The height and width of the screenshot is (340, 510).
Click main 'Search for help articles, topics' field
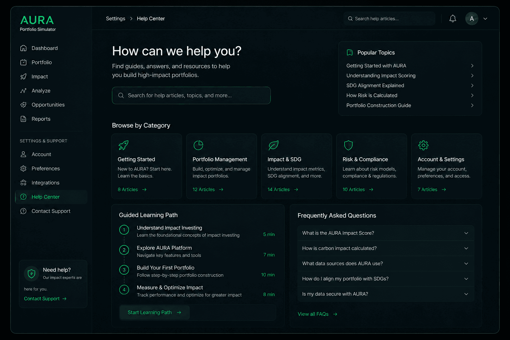click(191, 96)
